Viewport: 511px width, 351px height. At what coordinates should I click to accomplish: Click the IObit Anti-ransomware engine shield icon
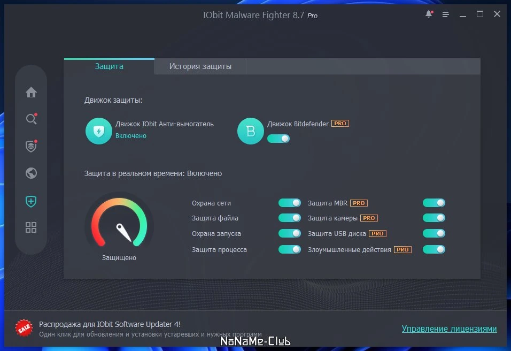99,131
